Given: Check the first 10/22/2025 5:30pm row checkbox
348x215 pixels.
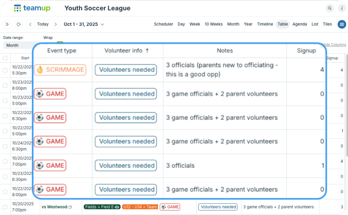Looking at the screenshot, I should (5, 70).
